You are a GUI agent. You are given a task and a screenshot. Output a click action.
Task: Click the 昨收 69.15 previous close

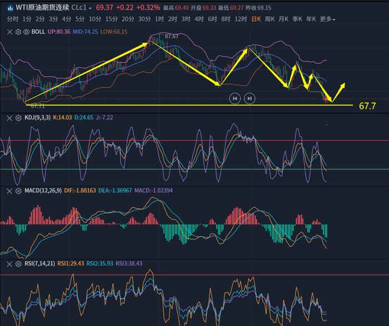(258, 8)
